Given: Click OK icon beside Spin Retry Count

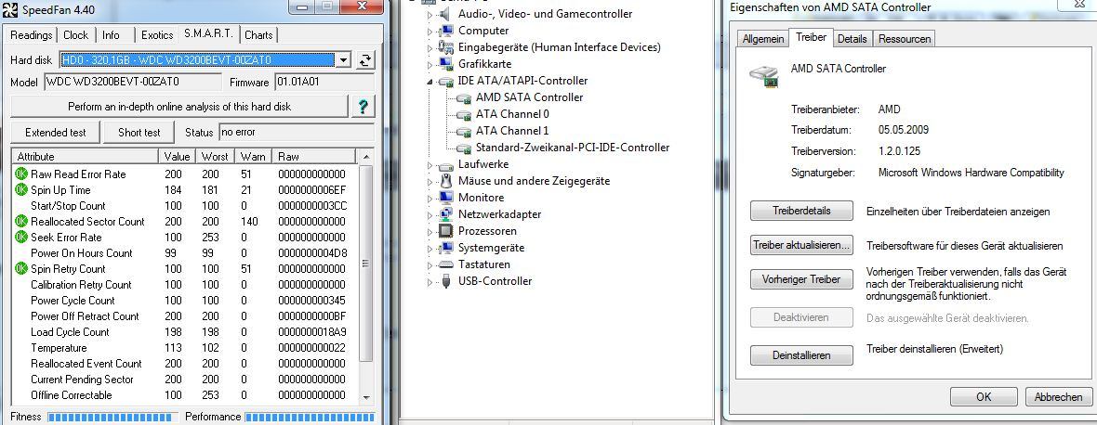Looking at the screenshot, I should (21, 269).
